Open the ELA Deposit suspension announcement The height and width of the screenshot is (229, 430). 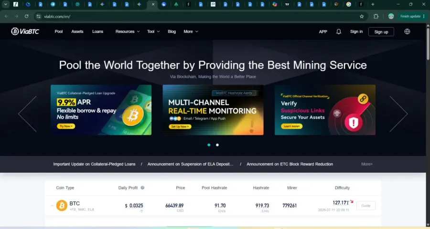pyautogui.click(x=190, y=164)
